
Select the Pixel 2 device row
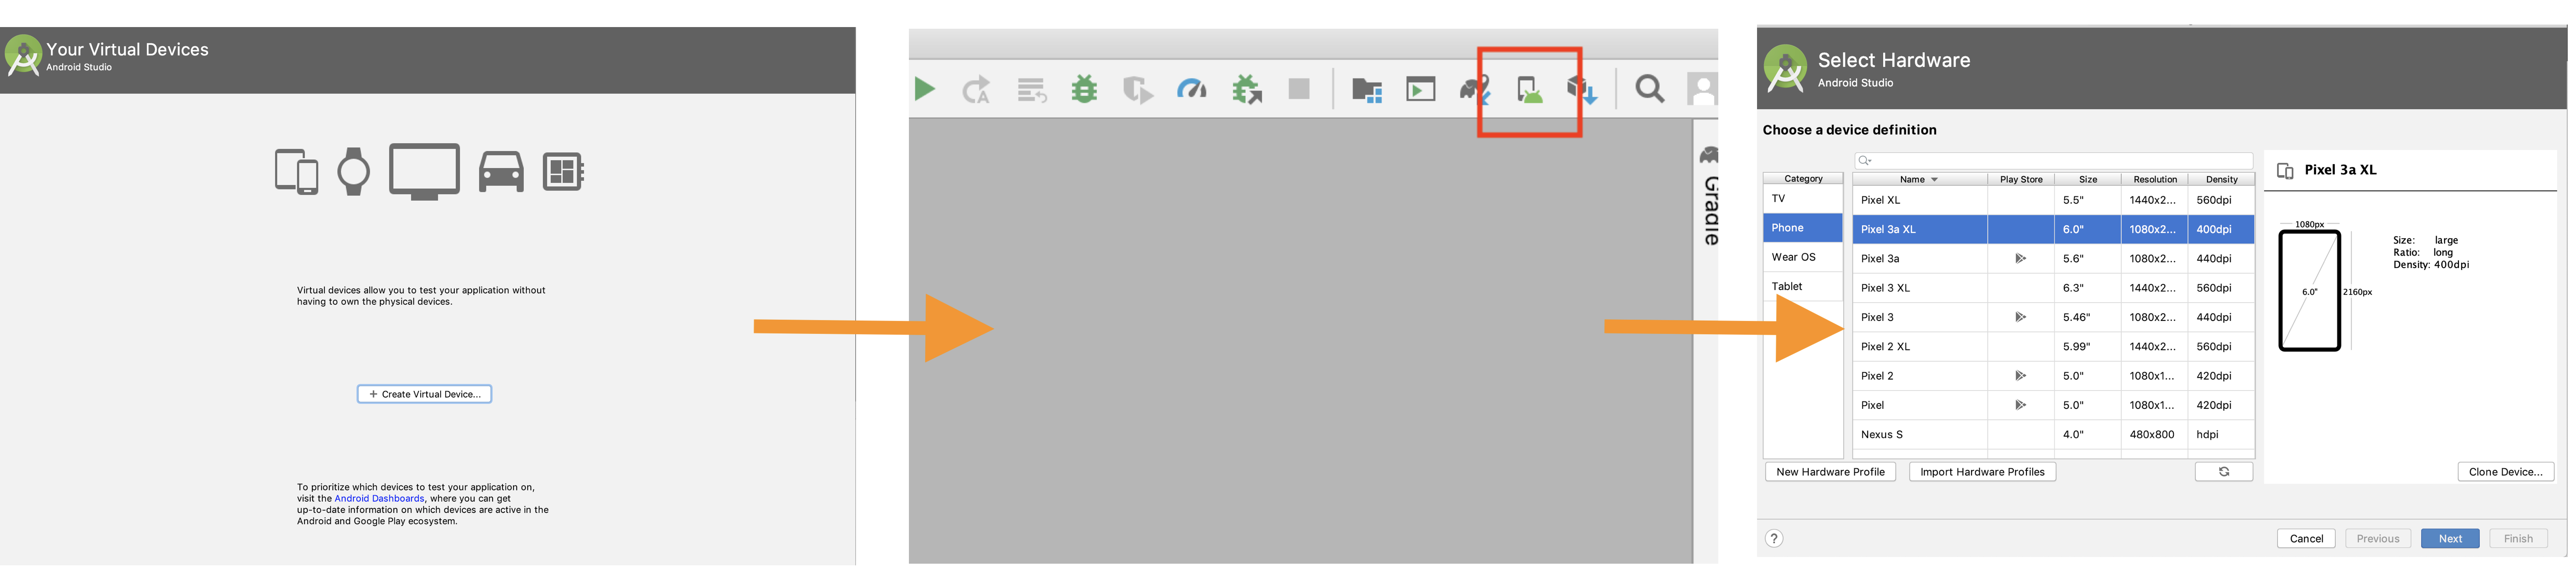click(2053, 376)
